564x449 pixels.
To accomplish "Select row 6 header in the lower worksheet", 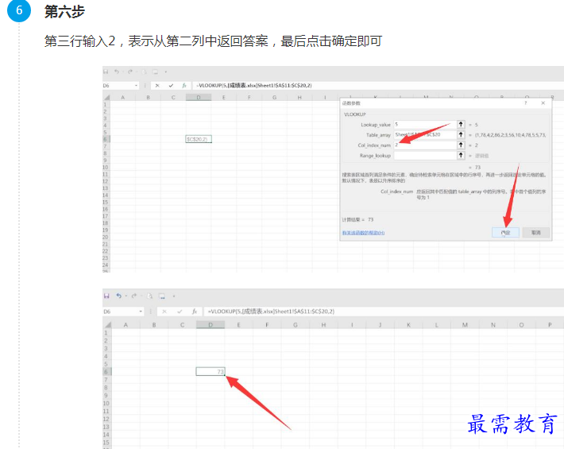I will click(x=106, y=372).
